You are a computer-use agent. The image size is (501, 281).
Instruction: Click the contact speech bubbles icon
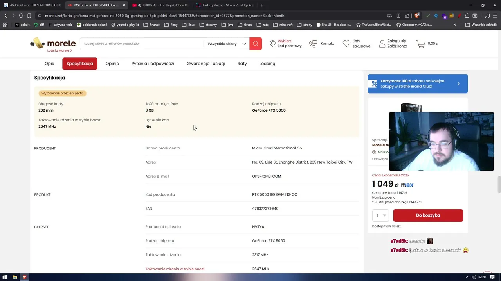click(x=313, y=44)
